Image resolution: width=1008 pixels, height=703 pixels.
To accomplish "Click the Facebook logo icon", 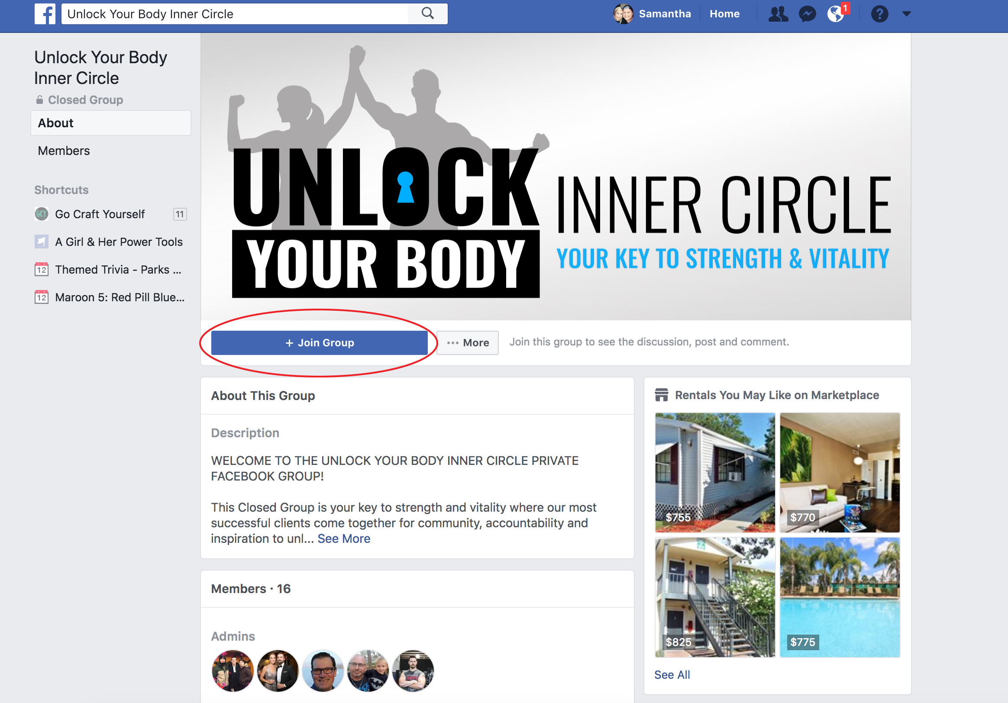I will [x=45, y=14].
